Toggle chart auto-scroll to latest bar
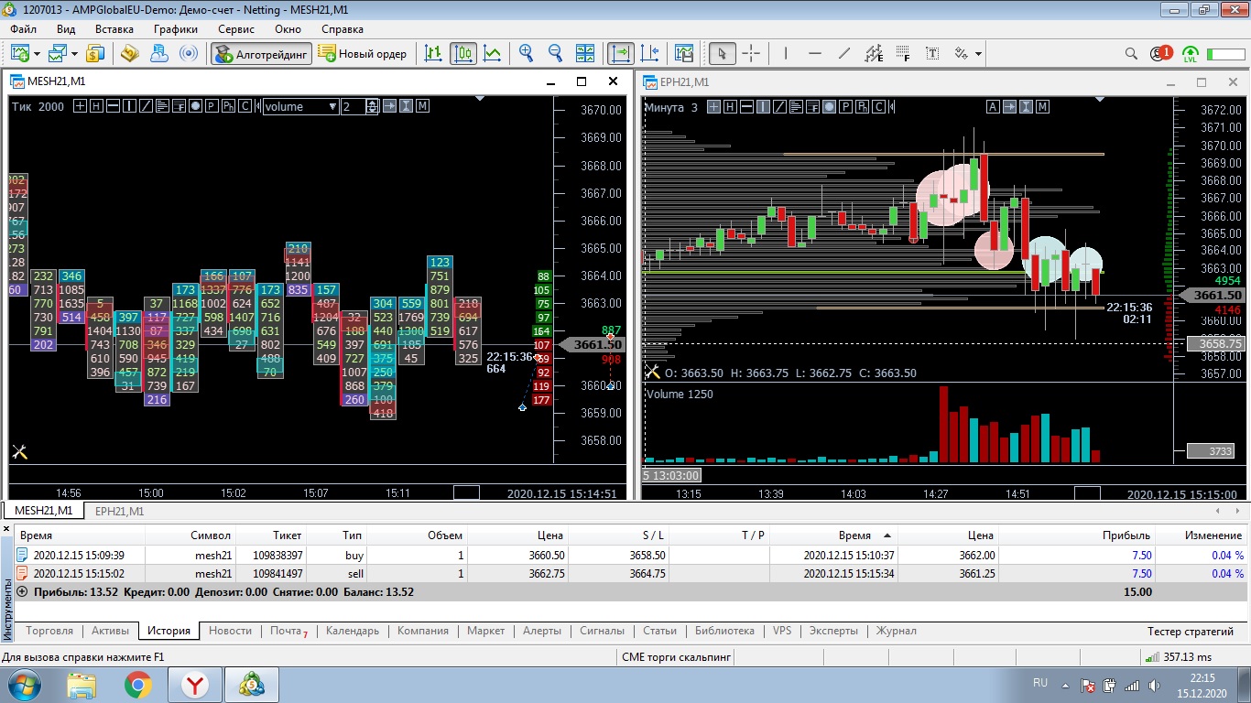This screenshot has height=703, width=1251. point(621,53)
